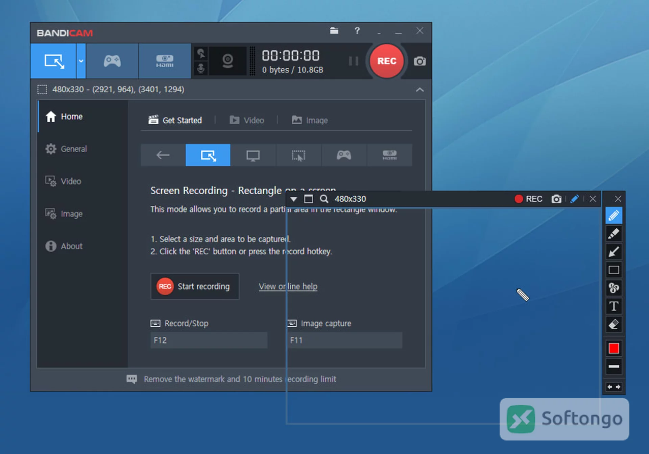649x454 pixels.
Task: Select the Fullscreen monitor mode tile
Action: (x=253, y=155)
